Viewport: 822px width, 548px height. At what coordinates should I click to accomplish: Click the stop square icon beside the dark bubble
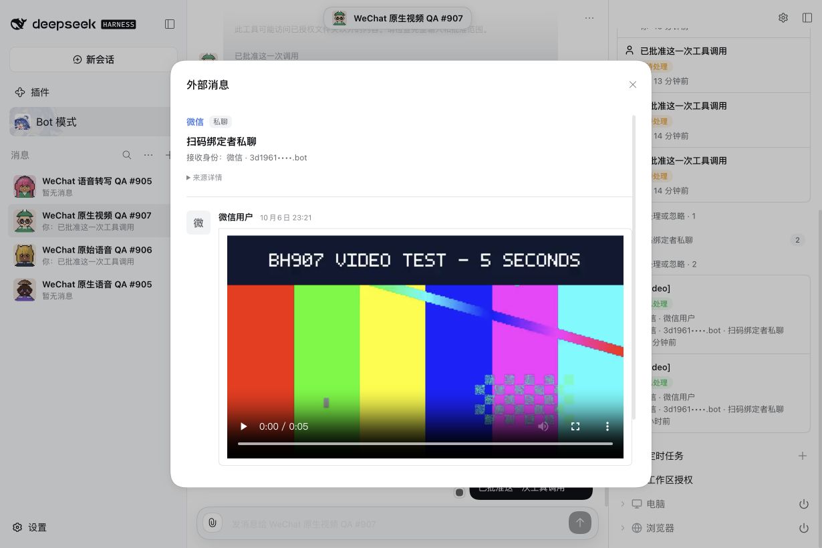pyautogui.click(x=459, y=493)
